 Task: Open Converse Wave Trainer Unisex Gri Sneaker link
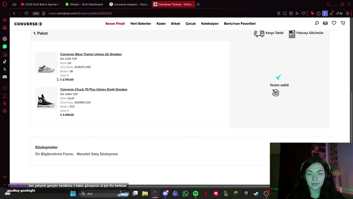(x=91, y=54)
